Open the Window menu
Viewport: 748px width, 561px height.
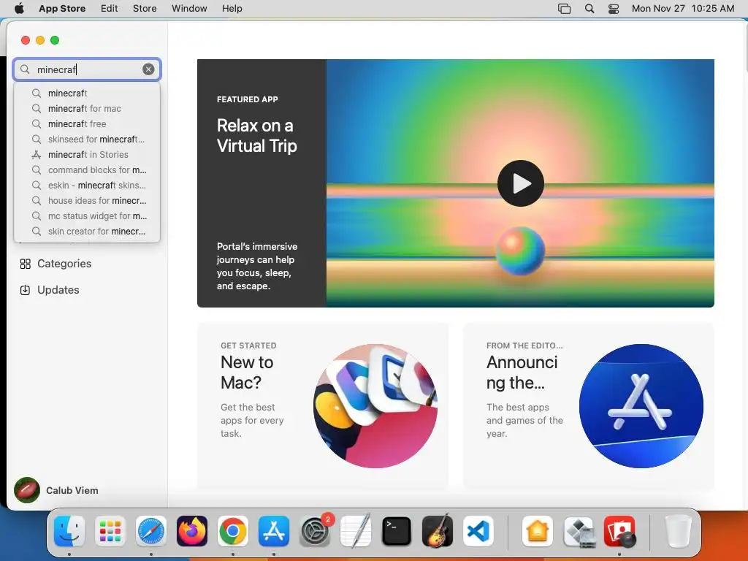189,9
